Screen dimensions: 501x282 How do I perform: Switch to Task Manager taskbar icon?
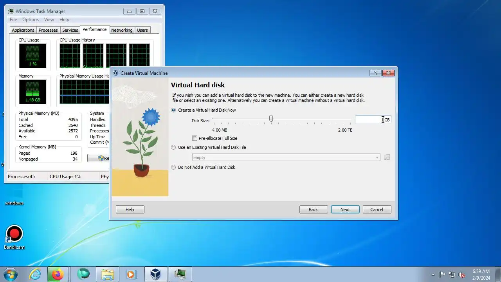[x=180, y=274]
